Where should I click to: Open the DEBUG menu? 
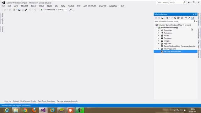click(41, 6)
